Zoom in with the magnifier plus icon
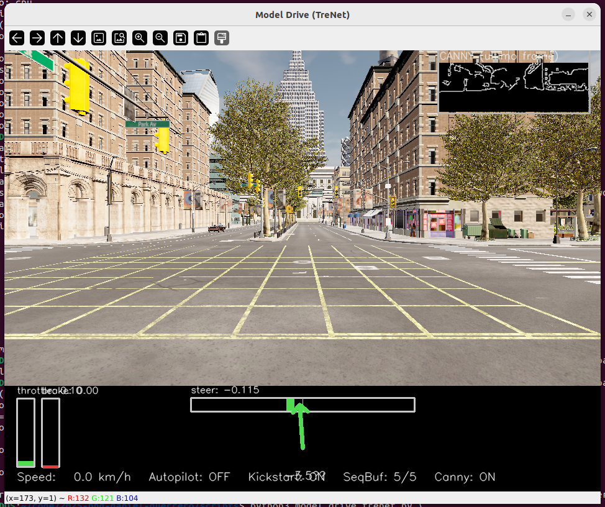The height and width of the screenshot is (507, 605). coord(140,38)
